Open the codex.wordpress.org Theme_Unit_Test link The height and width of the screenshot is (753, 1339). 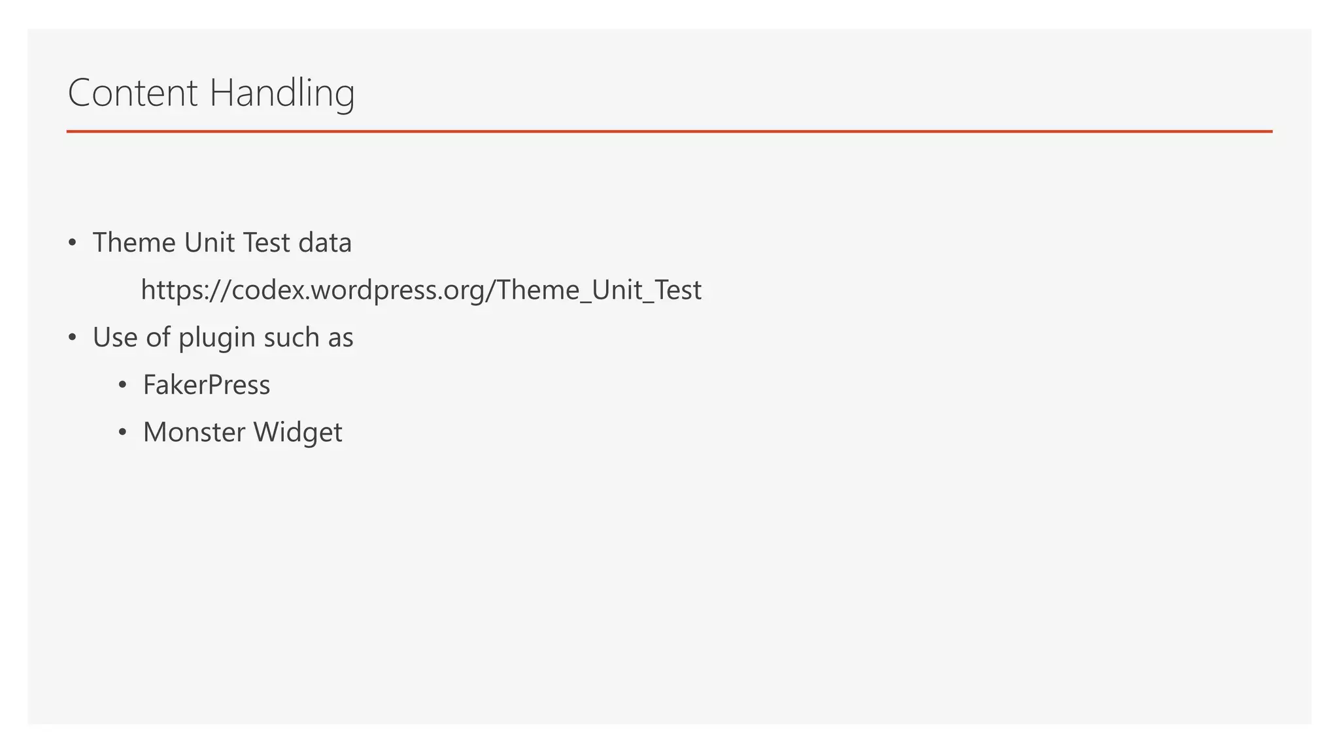coord(421,290)
